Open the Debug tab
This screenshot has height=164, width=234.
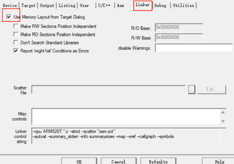(x=161, y=5)
